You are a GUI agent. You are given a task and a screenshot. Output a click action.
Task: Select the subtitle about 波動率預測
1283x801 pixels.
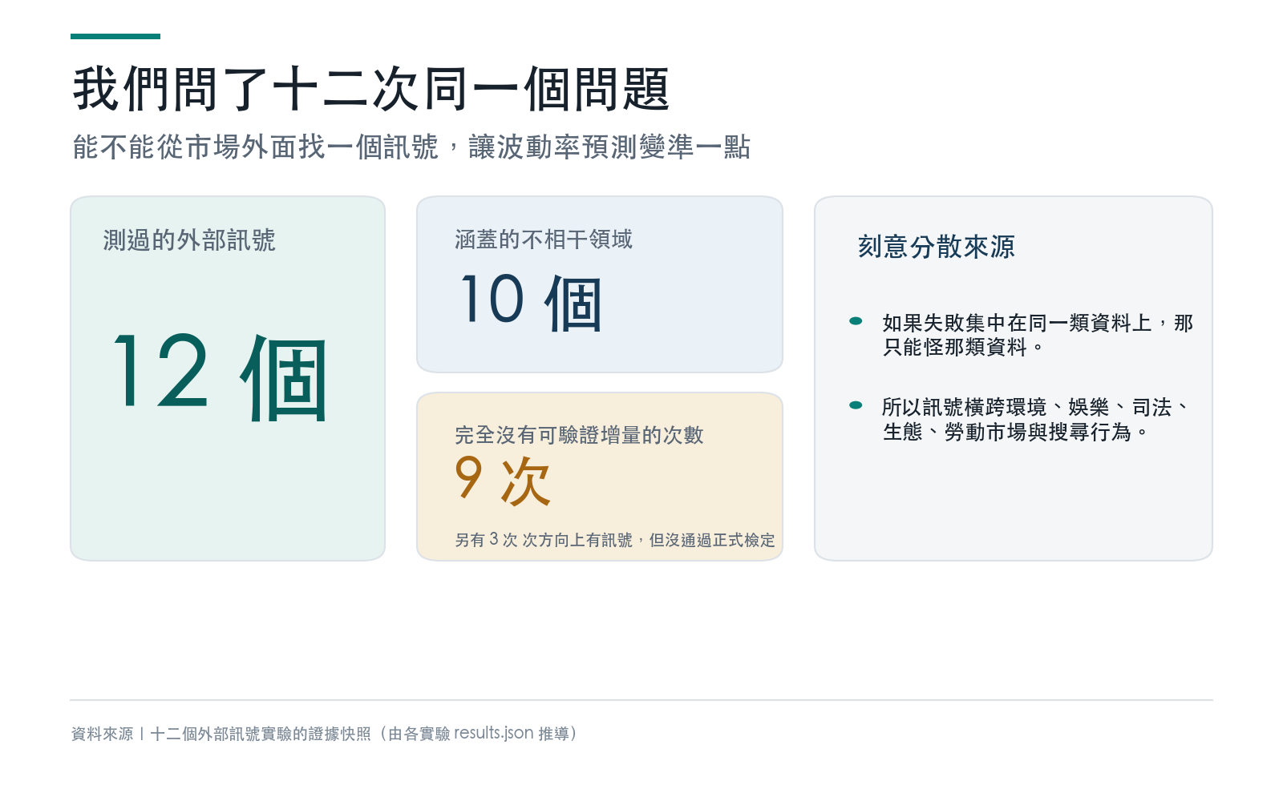tap(411, 147)
